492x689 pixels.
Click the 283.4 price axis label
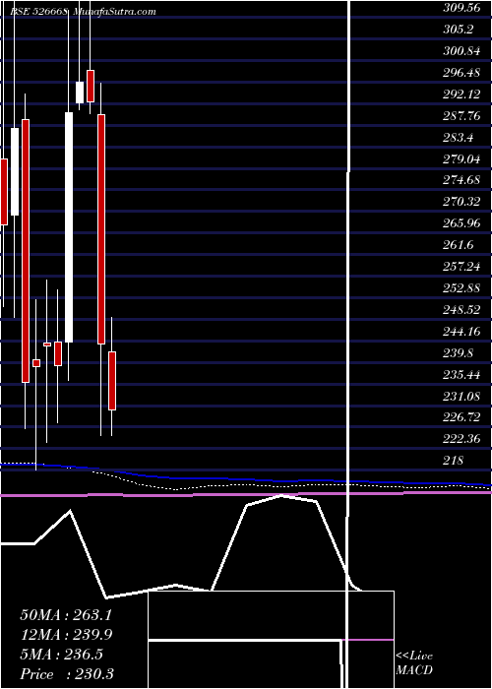(x=459, y=137)
